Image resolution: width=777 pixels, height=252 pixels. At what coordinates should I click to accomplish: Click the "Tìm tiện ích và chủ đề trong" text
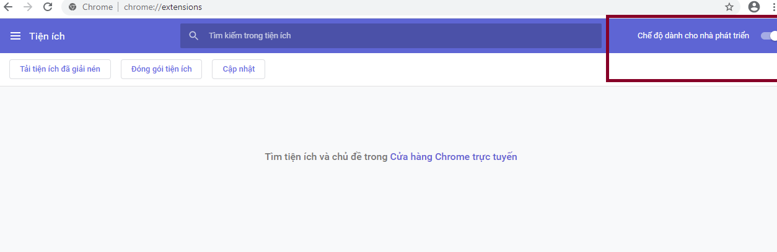tap(326, 157)
